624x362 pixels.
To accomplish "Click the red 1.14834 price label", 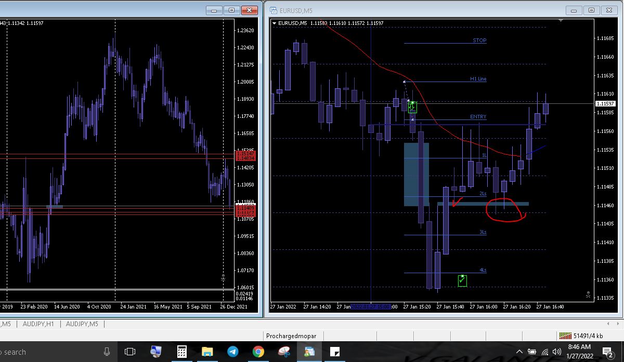I will point(245,158).
